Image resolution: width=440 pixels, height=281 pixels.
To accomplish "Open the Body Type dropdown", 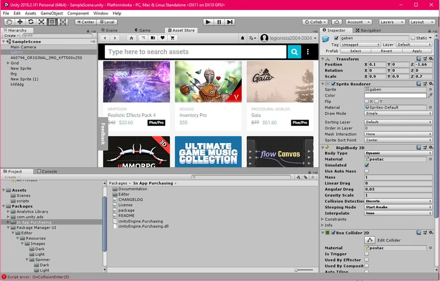I will click(398, 153).
